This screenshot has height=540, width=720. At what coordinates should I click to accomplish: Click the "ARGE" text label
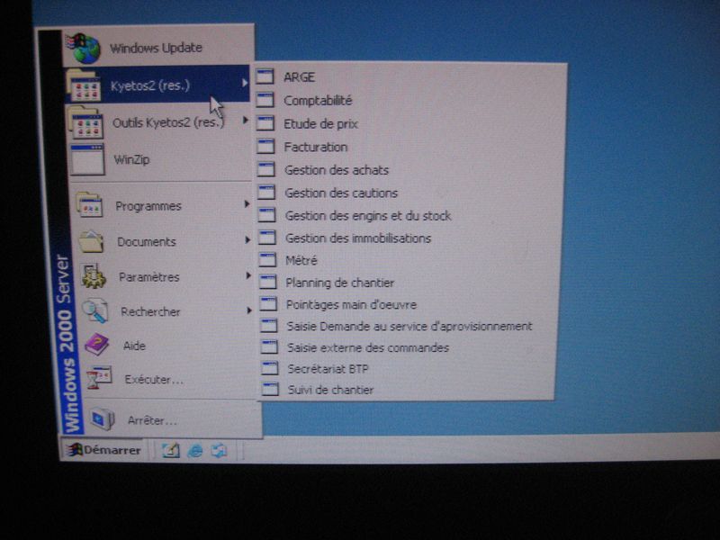pos(300,76)
